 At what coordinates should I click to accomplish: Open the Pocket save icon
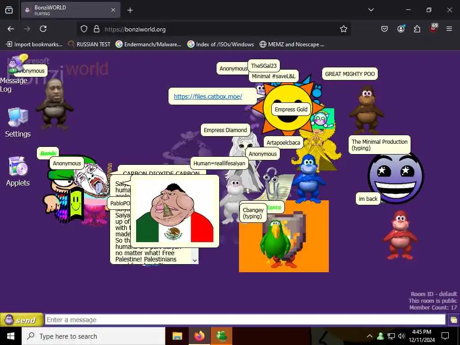[385, 29]
